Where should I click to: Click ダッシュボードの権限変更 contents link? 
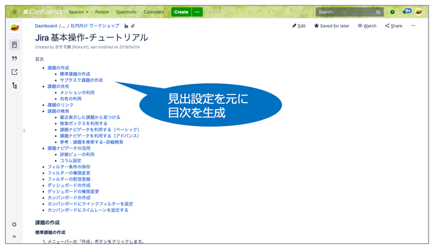tap(73, 191)
